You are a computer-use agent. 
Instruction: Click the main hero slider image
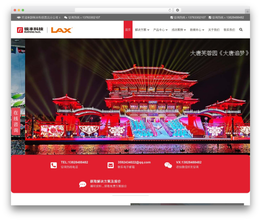[137, 97]
